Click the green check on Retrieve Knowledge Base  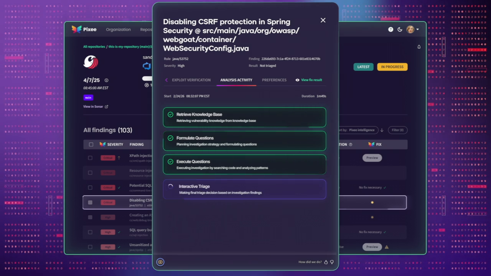click(170, 114)
